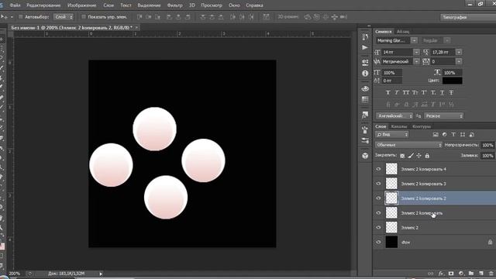
Task: Create a new group via folder icon
Action: pos(471,274)
